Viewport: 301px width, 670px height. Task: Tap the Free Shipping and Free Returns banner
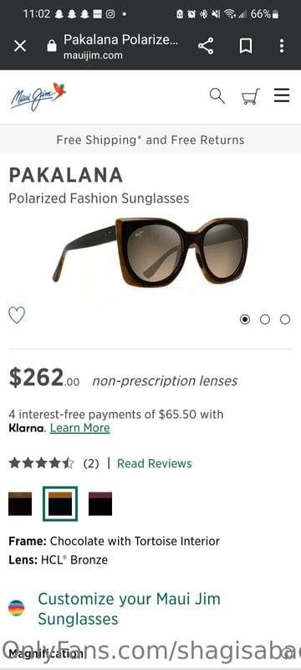pyautogui.click(x=150, y=140)
